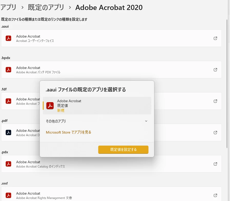Click the 新規 label in dialog
This screenshot has width=230, height=201.
point(61,111)
